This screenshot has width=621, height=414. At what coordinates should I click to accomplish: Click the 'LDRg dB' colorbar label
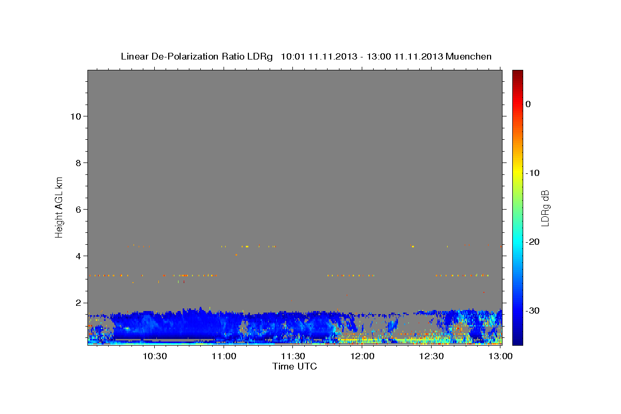click(x=544, y=208)
